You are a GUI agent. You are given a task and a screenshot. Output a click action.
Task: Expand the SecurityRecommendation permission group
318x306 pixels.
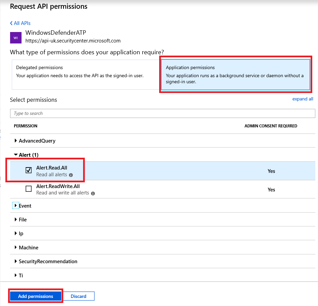(x=16, y=261)
